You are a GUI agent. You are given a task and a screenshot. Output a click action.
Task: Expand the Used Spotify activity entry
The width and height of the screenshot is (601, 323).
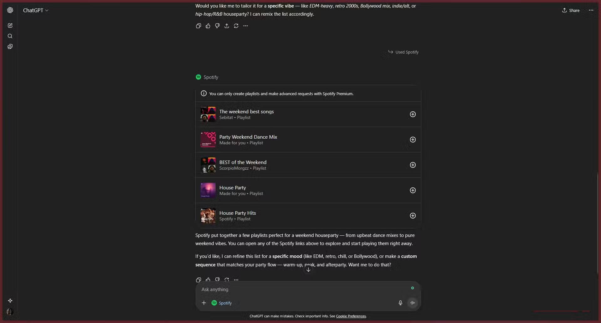(403, 52)
